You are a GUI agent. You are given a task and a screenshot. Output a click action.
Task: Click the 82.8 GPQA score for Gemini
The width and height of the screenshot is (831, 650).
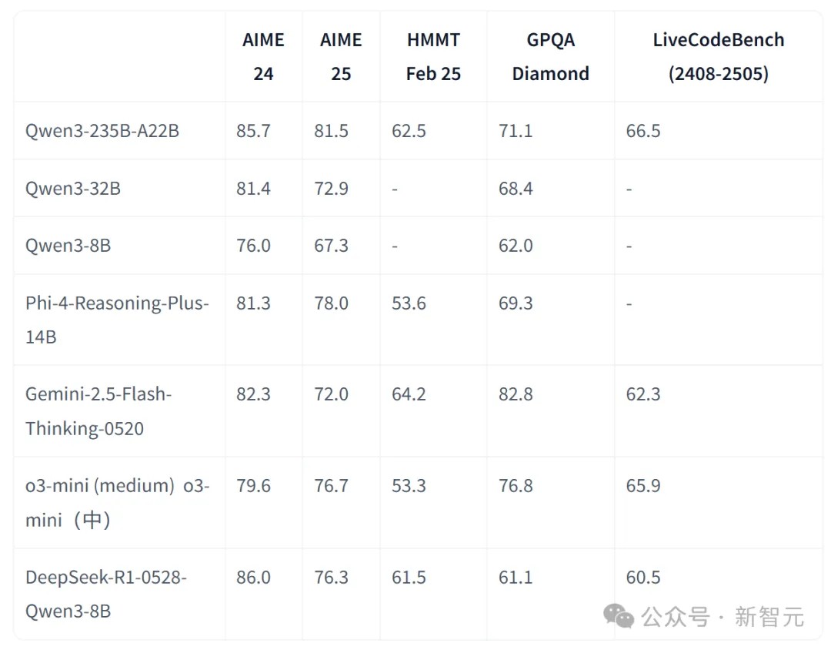point(516,394)
